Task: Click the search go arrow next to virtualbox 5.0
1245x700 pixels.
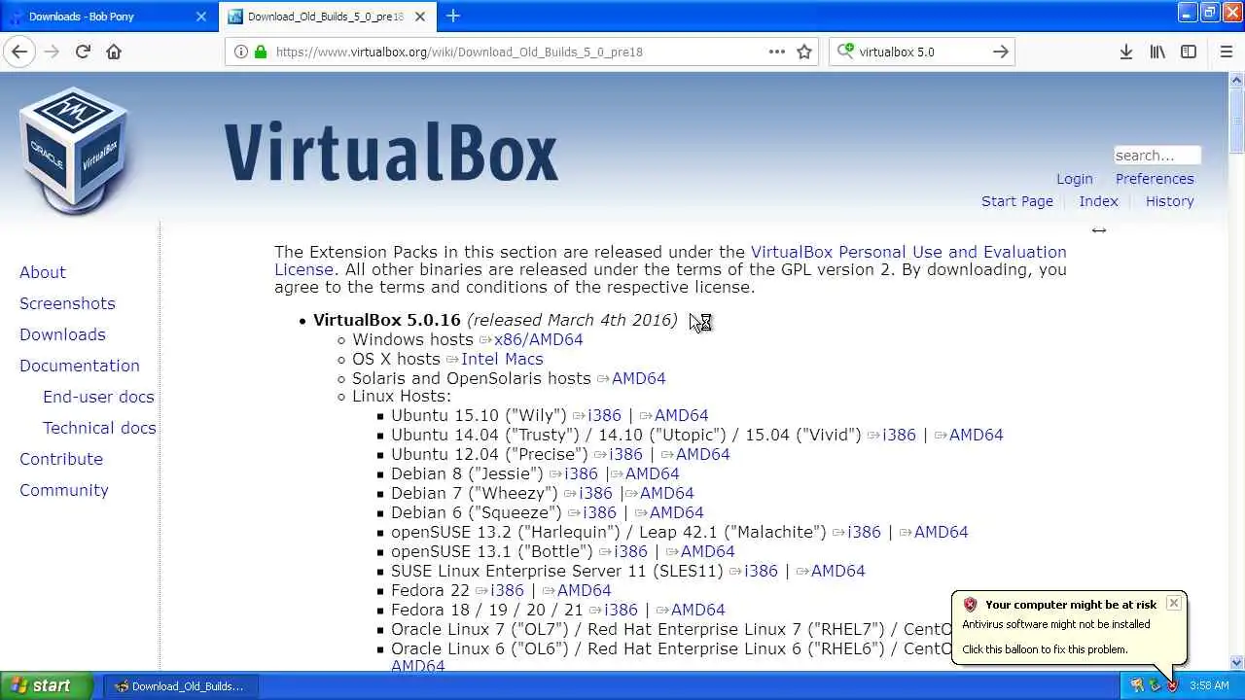Action: [1001, 52]
